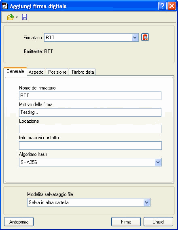
Task: Open the Timbro data tab
Action: (x=83, y=72)
